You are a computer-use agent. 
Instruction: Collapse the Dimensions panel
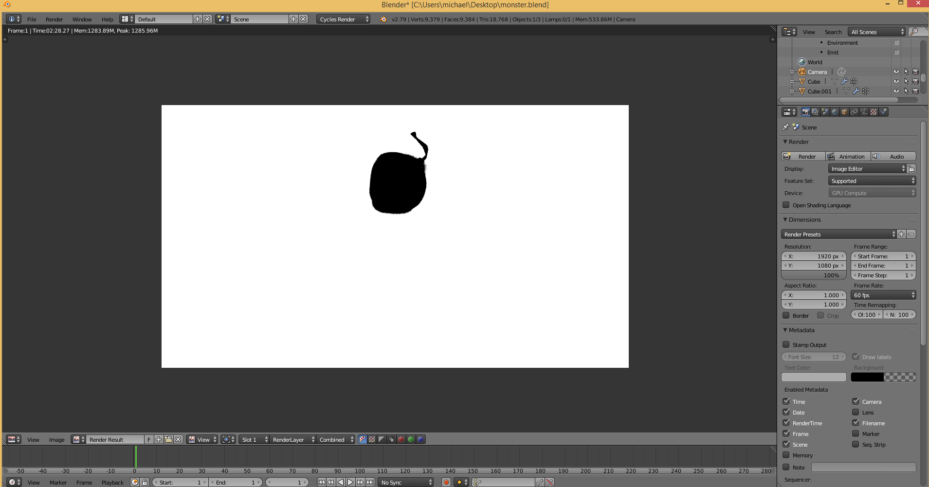click(x=785, y=219)
